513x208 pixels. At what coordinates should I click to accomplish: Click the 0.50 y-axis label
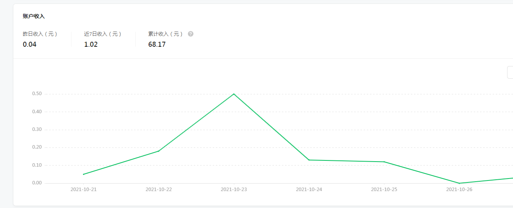pos(37,94)
